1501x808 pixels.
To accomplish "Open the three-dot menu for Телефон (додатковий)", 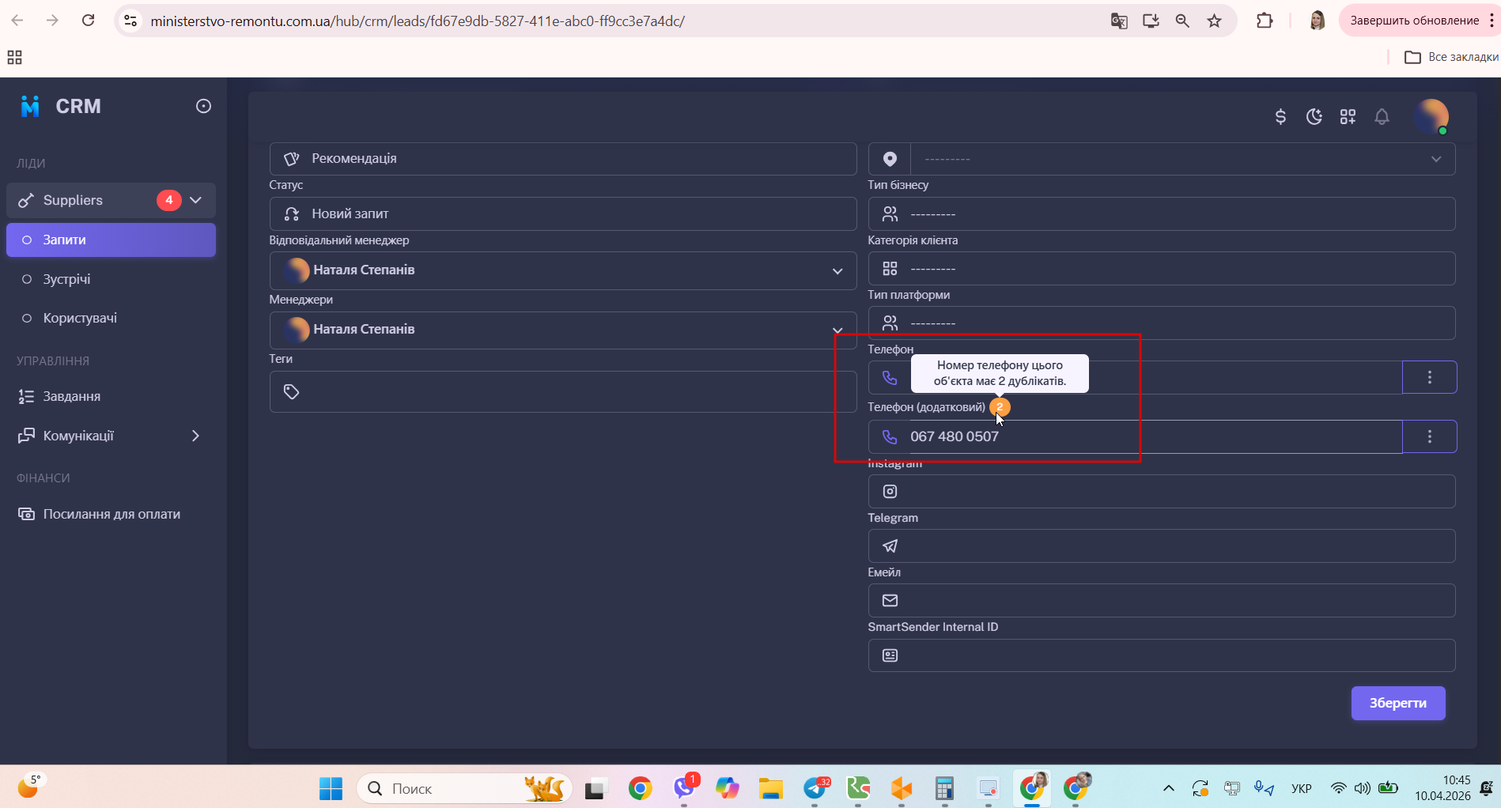I will pyautogui.click(x=1430, y=436).
